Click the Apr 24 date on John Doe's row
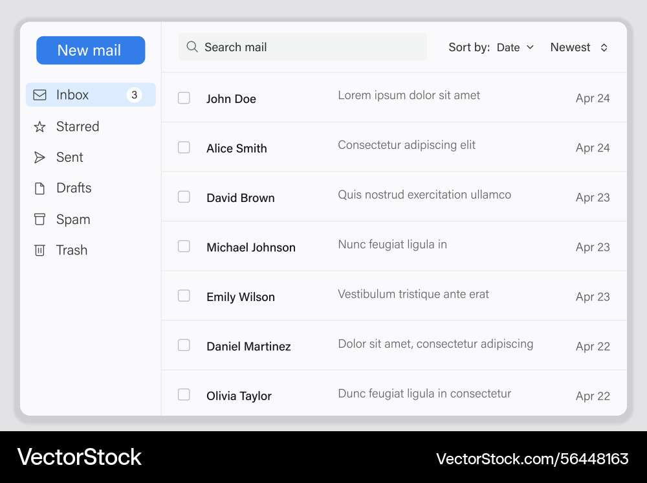 coord(593,98)
